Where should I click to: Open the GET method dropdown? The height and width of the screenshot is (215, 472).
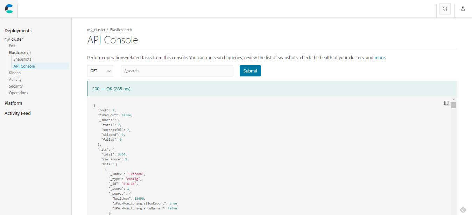click(100, 71)
